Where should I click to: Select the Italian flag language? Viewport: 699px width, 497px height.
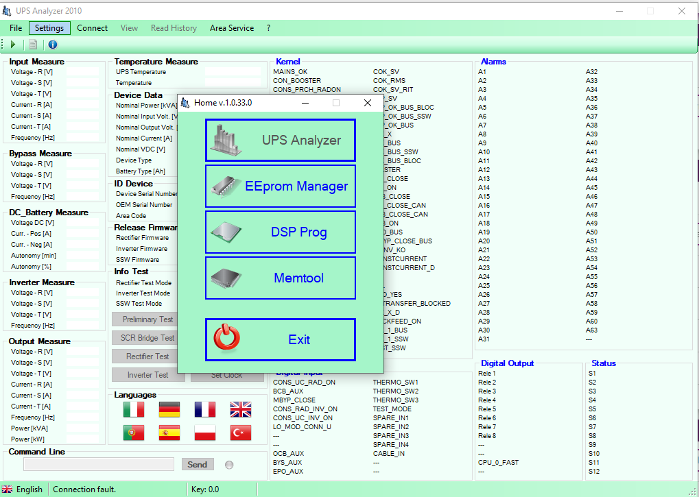point(133,409)
